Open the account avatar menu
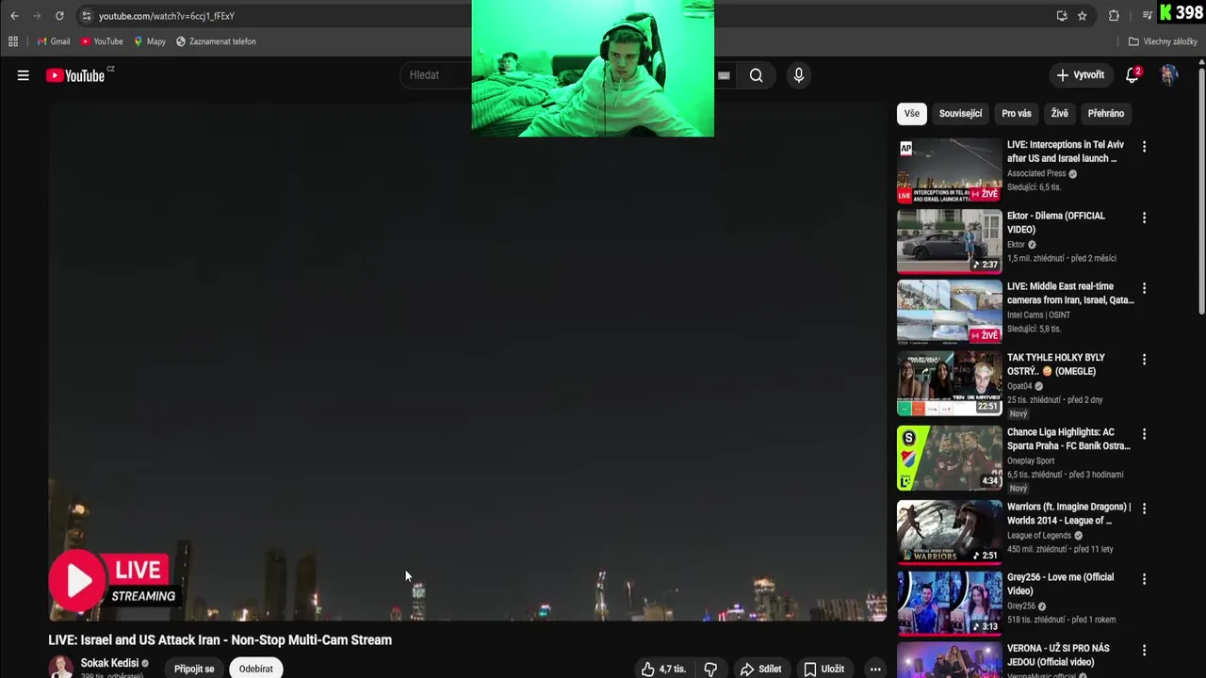This screenshot has height=678, width=1206. (x=1169, y=75)
